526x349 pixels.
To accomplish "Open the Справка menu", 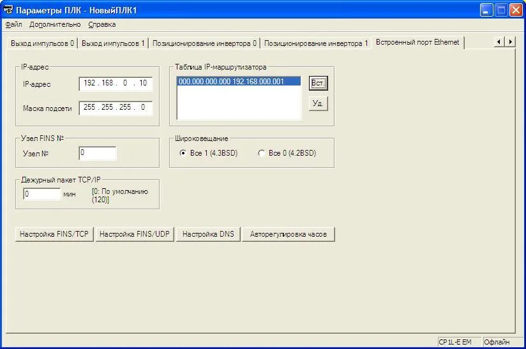I will tap(102, 24).
